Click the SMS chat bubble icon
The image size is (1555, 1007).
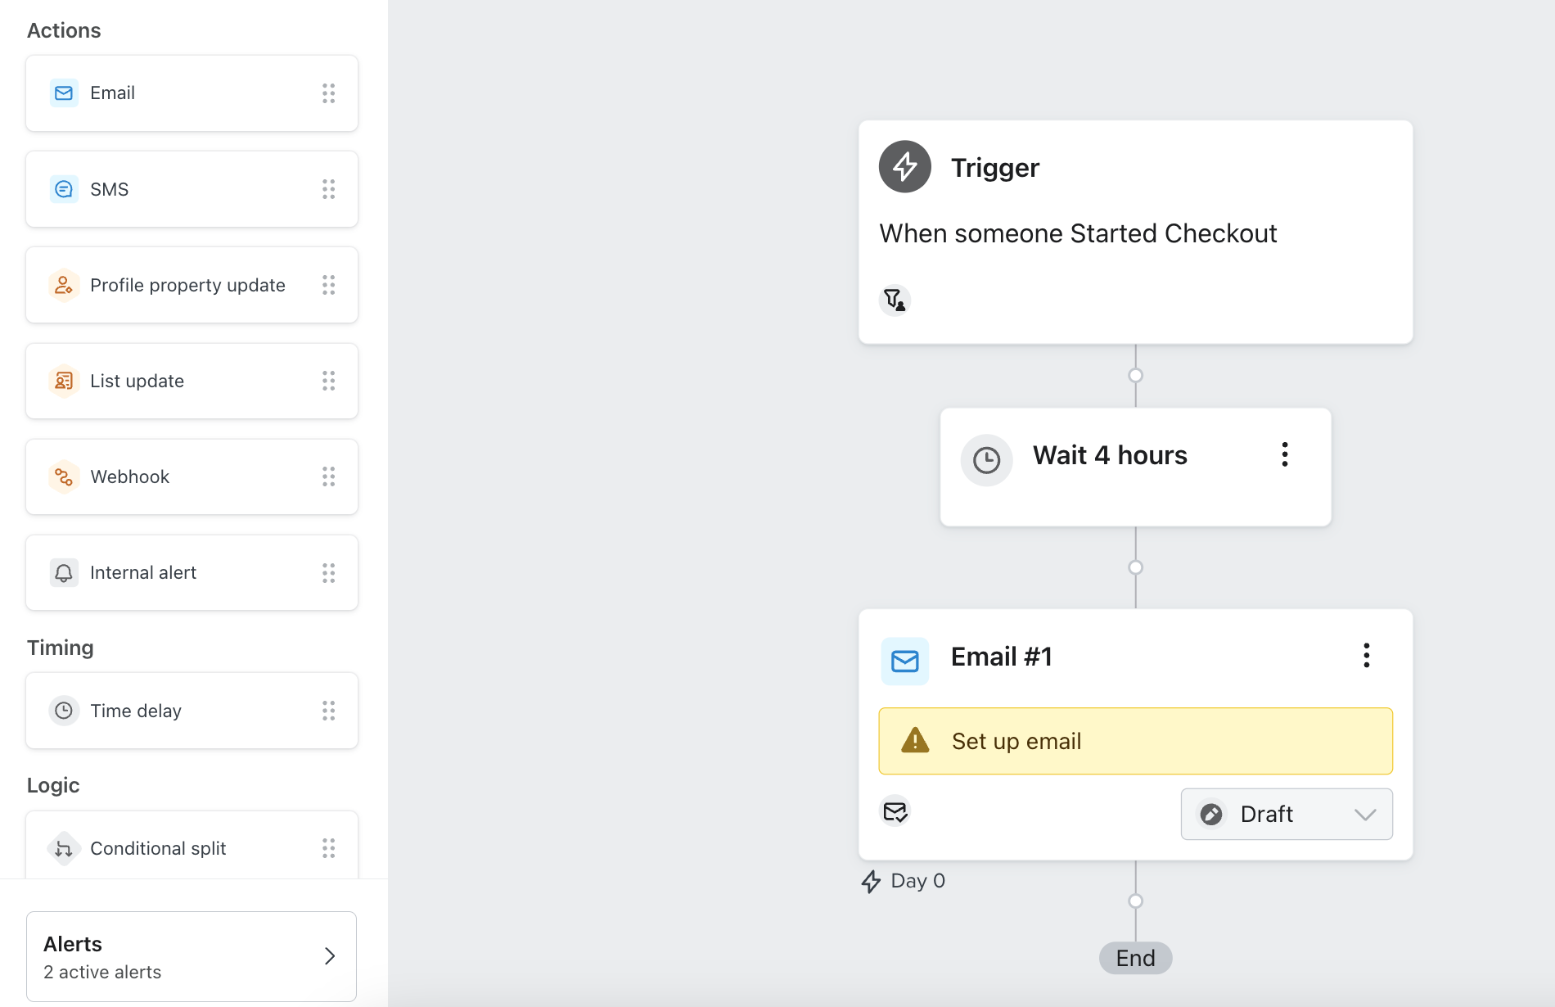(x=64, y=189)
